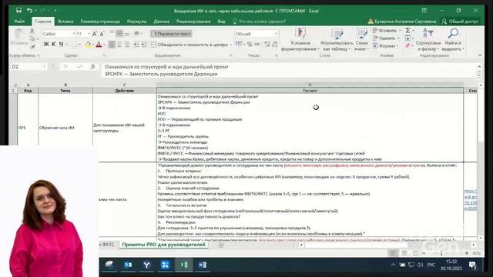Click the Fill down icon
Screen dimensions: 493x277
click(407, 38)
